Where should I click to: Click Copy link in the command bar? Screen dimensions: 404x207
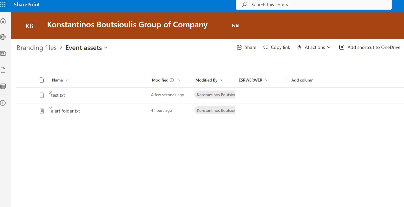pyautogui.click(x=276, y=47)
